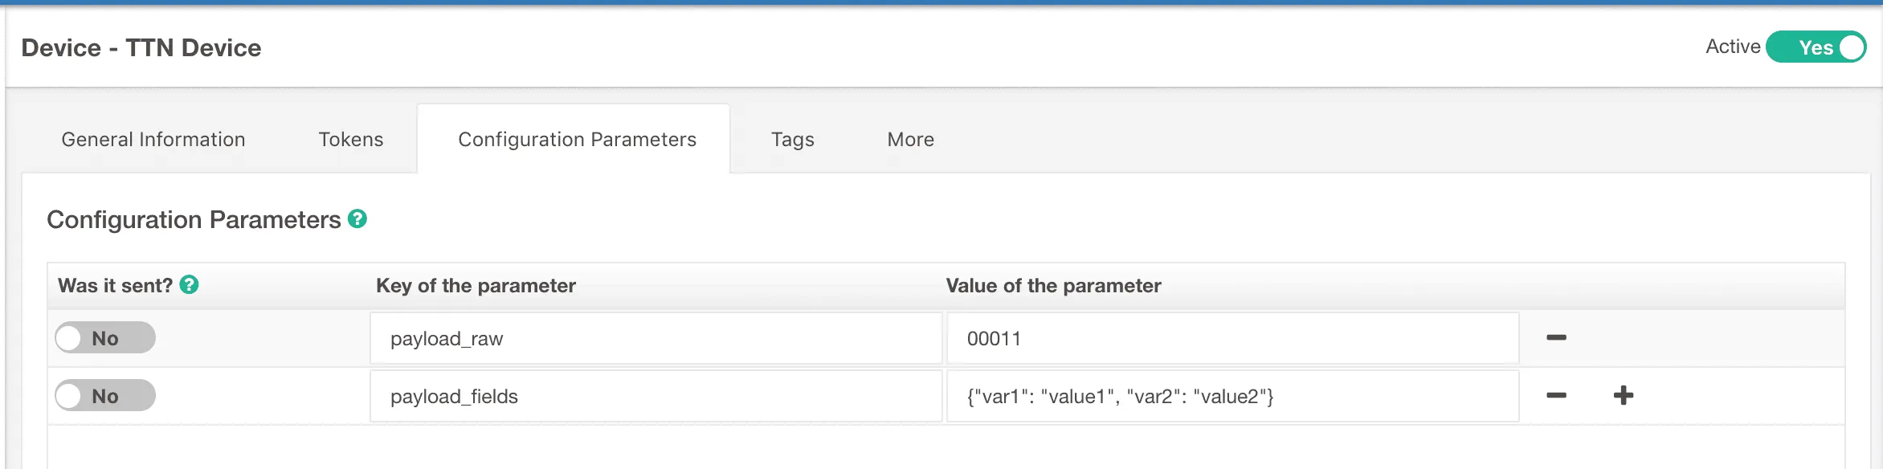Add a new parameter with plus icon
Viewport: 1883px width, 469px height.
[x=1623, y=395]
